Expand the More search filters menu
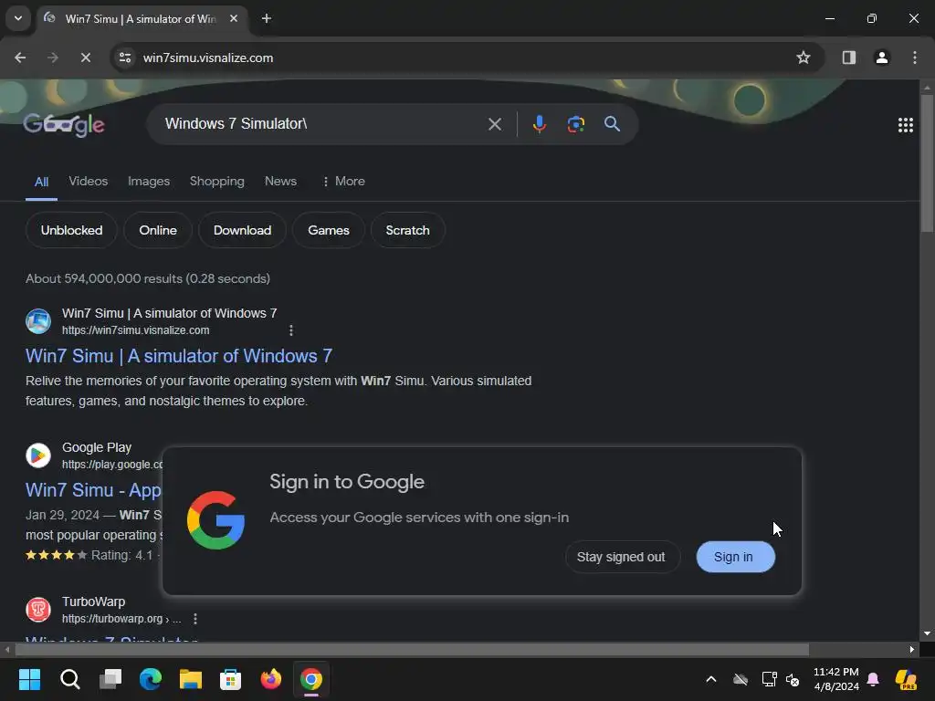Viewport: 935px width, 701px height. tap(343, 182)
